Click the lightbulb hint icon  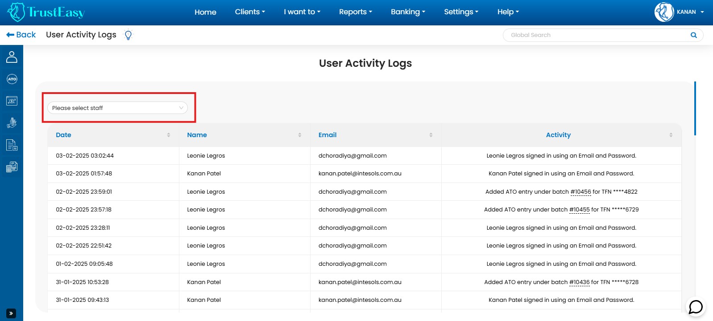click(x=128, y=35)
